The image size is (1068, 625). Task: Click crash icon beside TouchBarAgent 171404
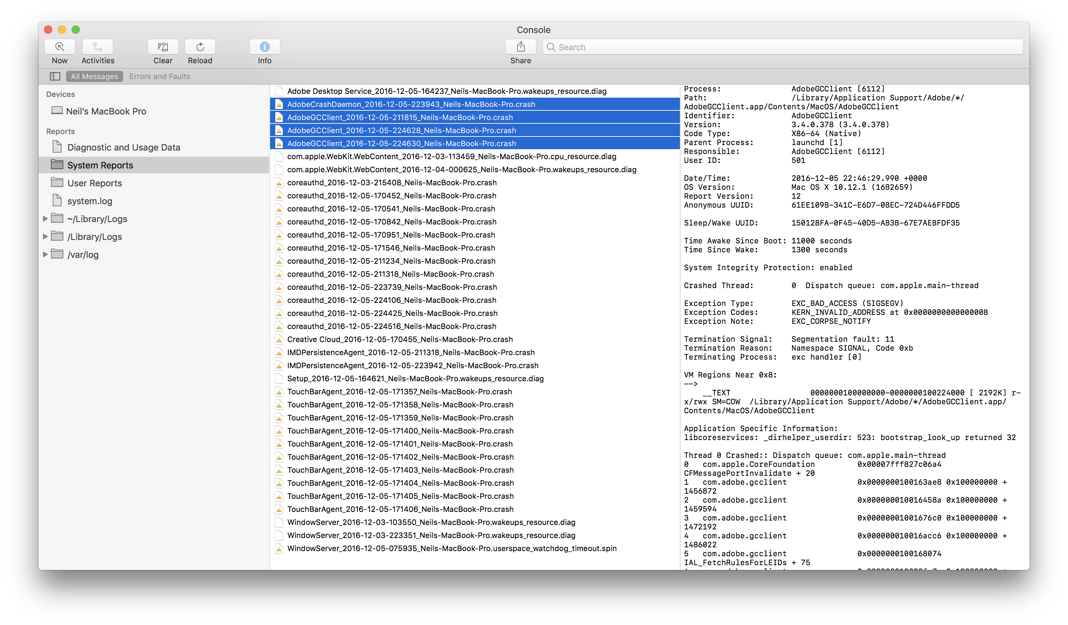279,483
